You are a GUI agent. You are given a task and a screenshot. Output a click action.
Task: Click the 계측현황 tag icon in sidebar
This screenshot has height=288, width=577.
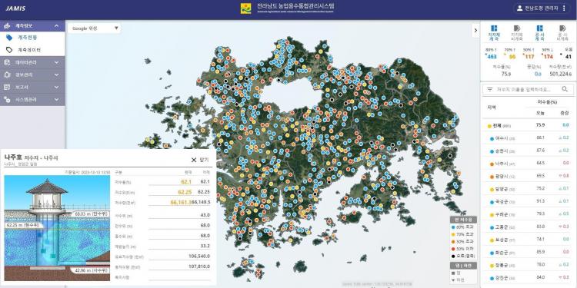[9, 38]
